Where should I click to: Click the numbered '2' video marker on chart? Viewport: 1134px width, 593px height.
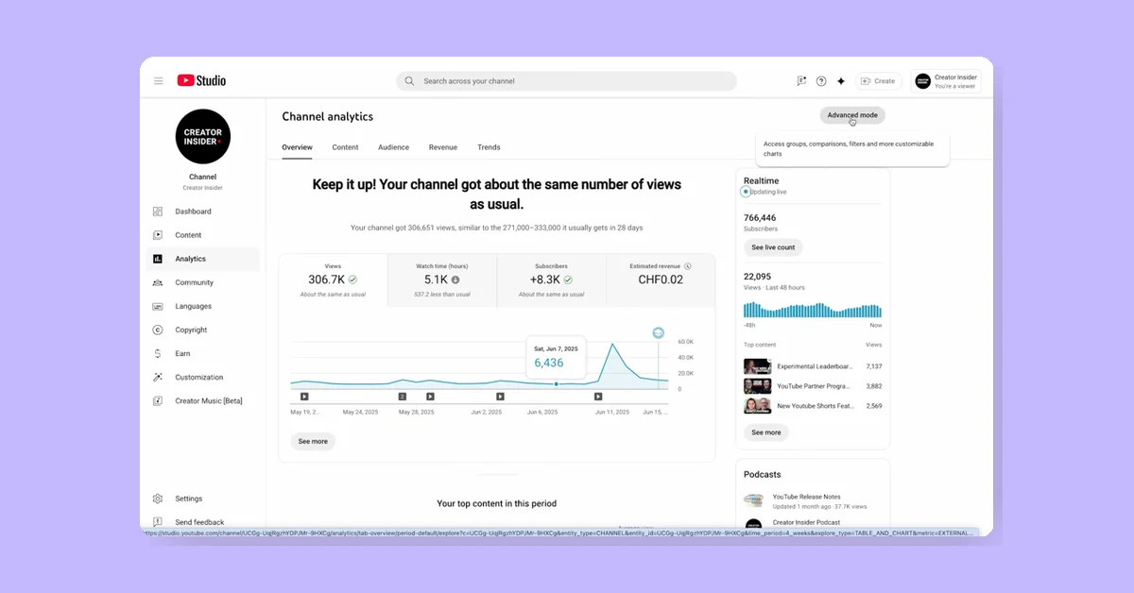coord(403,397)
